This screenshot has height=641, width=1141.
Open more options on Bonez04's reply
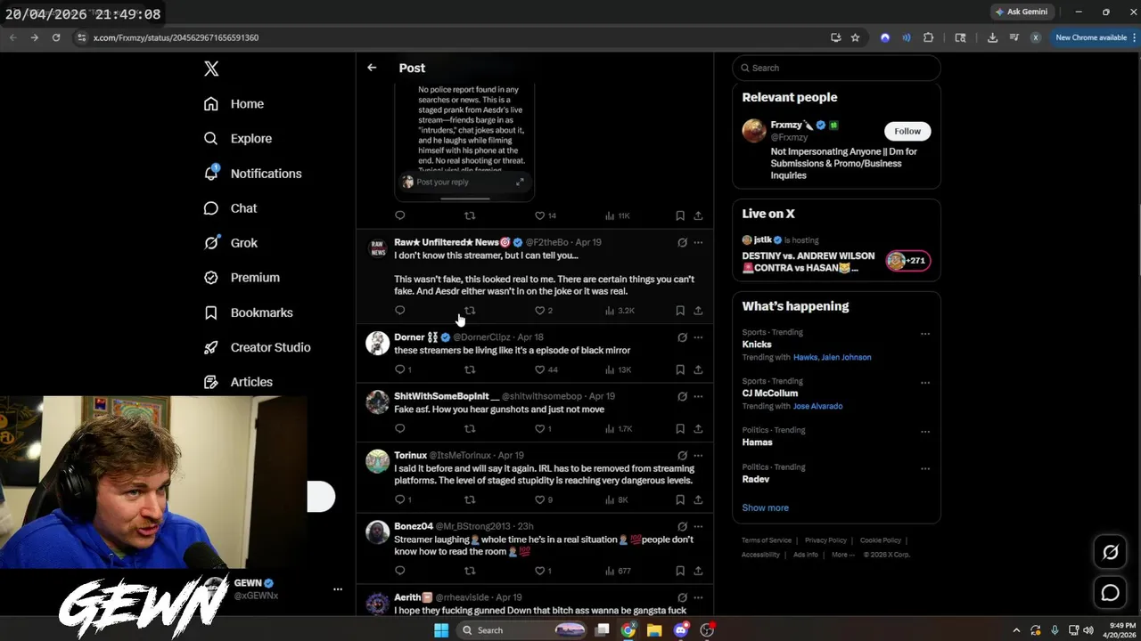(x=698, y=526)
